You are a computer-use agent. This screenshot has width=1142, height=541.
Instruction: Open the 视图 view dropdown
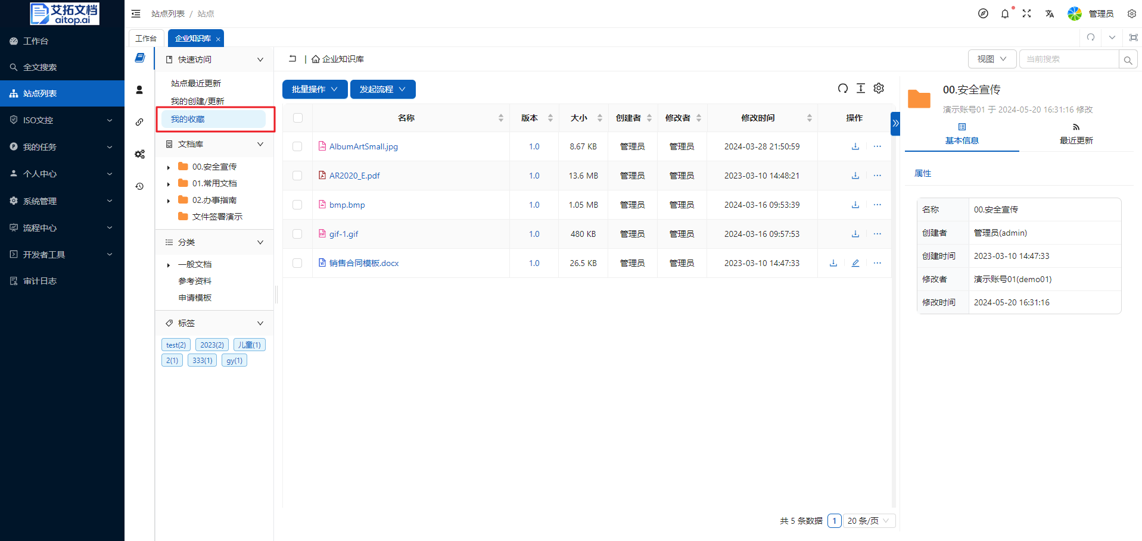(x=991, y=59)
